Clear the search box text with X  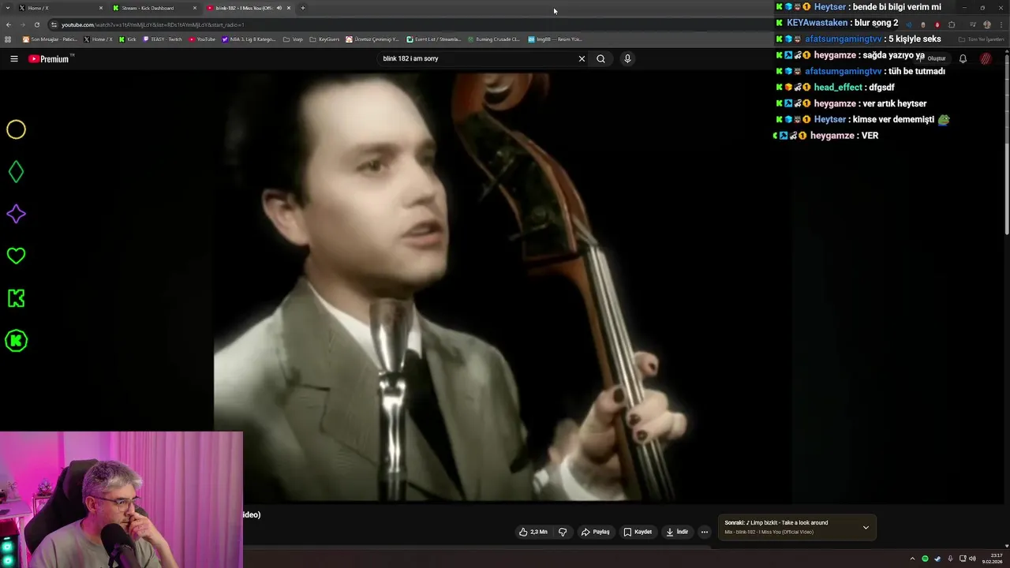[x=582, y=58]
